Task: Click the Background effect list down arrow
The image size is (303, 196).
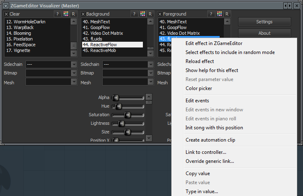Action: click(150, 53)
